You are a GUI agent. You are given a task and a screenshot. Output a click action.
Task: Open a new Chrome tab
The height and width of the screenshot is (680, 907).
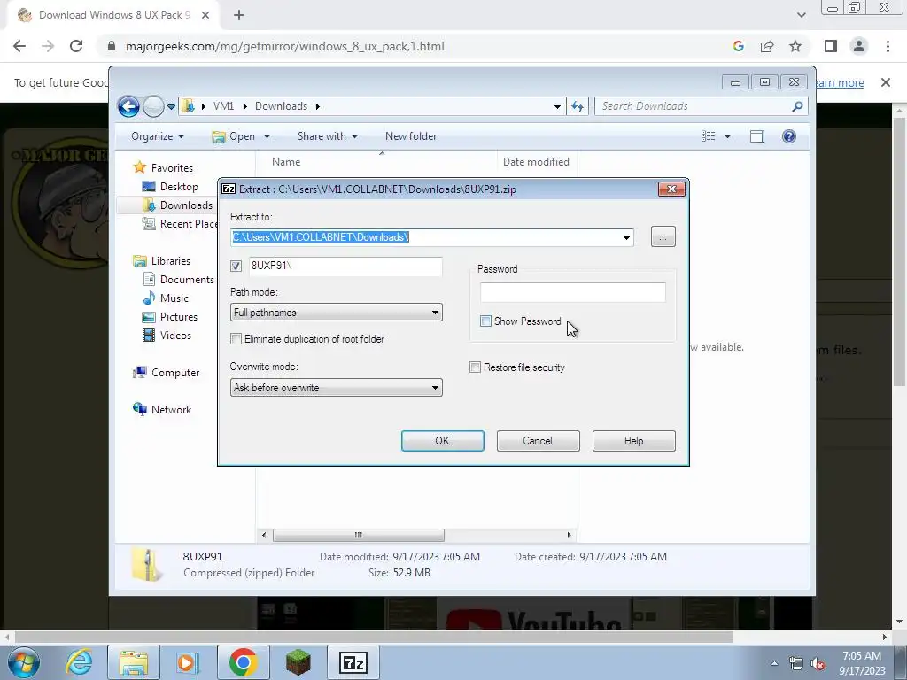(239, 15)
